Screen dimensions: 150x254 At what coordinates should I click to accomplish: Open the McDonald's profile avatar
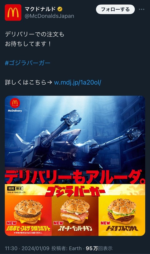pyautogui.click(x=13, y=12)
